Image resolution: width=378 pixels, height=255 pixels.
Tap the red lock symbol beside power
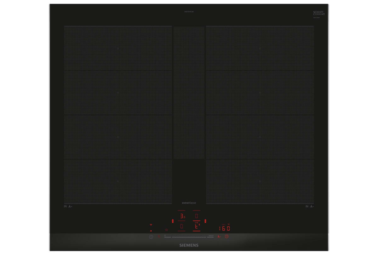tap(159, 236)
